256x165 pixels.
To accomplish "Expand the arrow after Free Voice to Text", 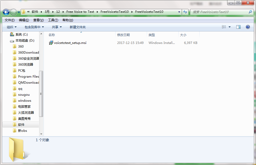I will point(97,12).
